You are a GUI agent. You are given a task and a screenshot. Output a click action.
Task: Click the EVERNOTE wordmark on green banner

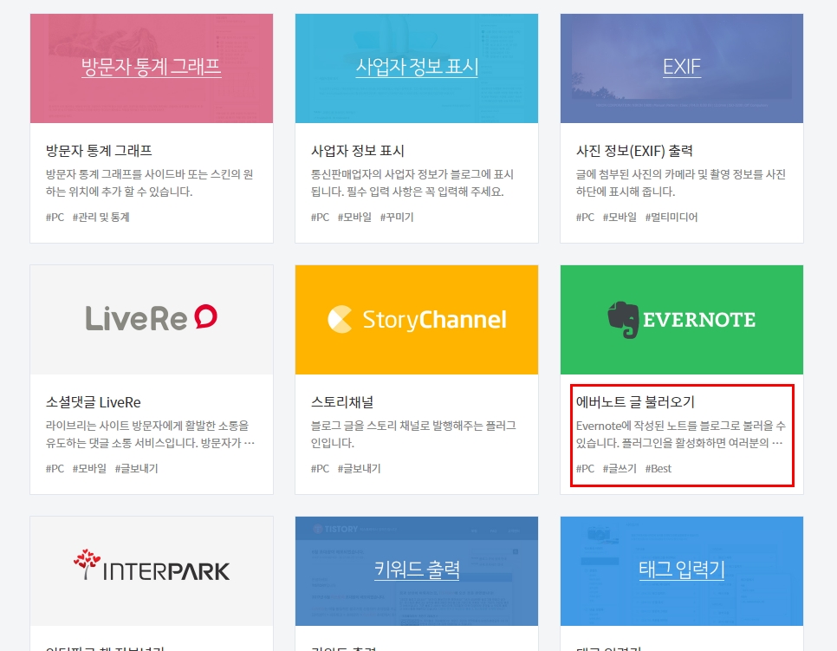699,320
